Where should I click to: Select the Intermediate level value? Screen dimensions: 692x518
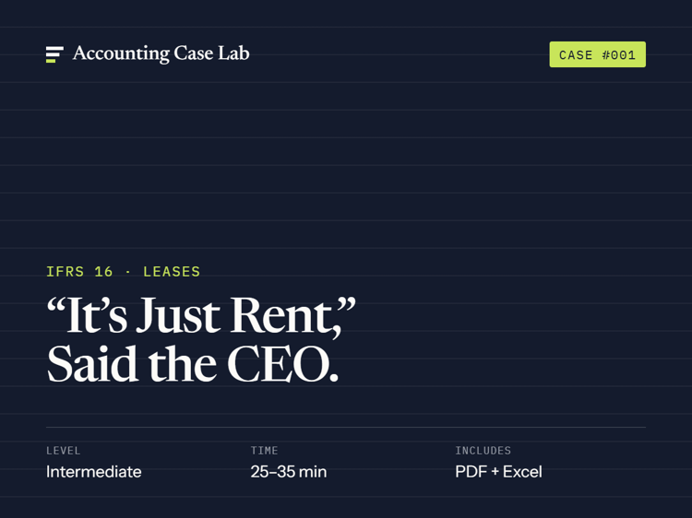[x=94, y=472]
